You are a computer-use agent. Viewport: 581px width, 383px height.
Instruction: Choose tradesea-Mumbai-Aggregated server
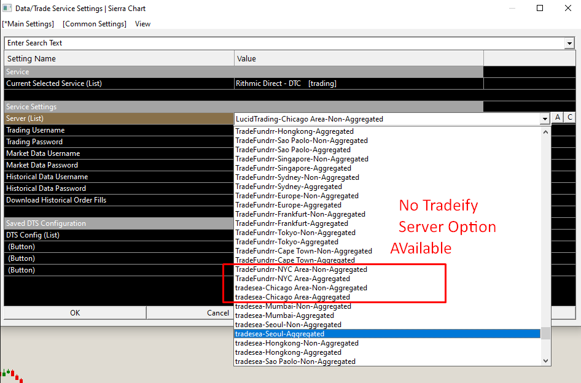(388, 315)
